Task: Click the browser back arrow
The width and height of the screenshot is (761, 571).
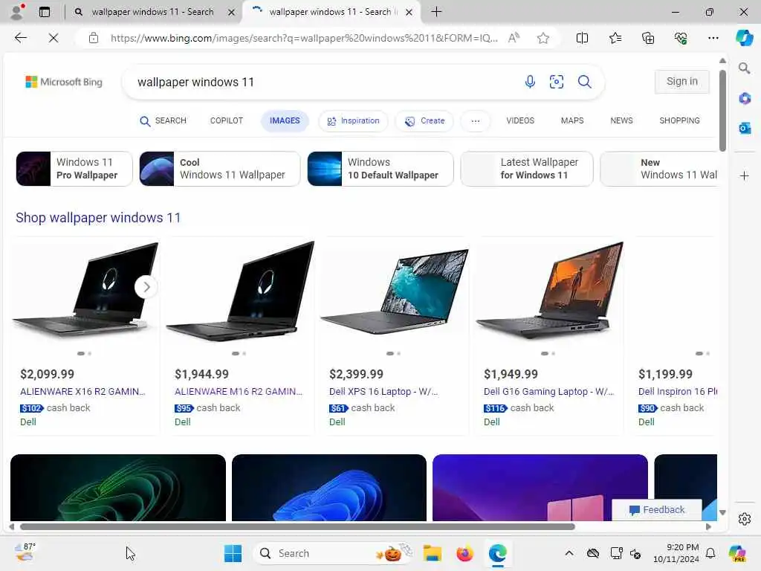Action: pos(20,38)
